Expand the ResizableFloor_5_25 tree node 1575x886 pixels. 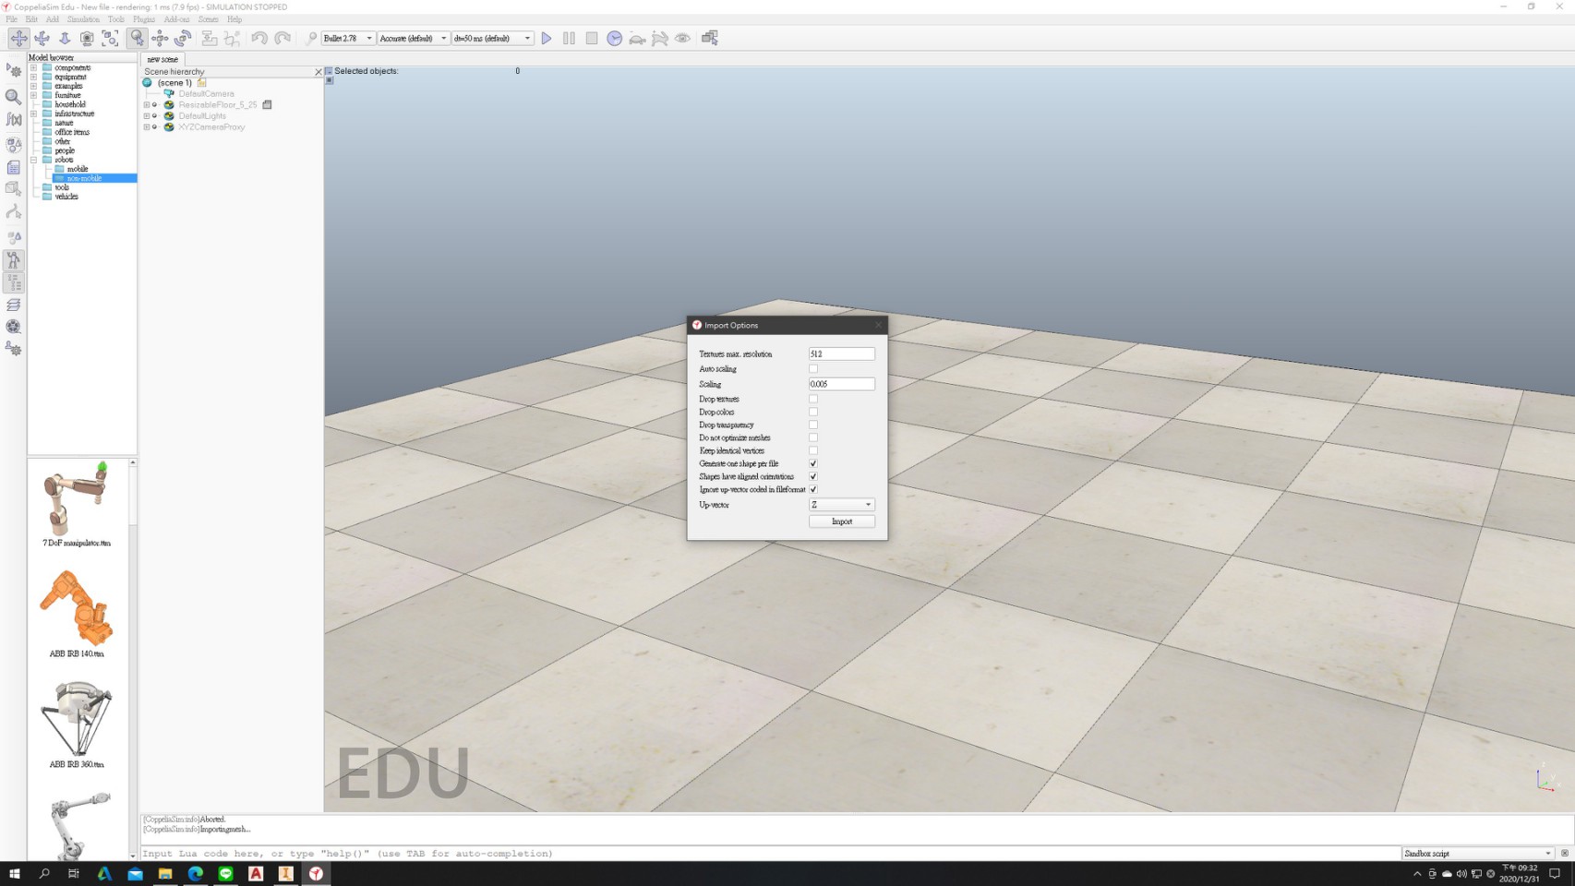[146, 105]
